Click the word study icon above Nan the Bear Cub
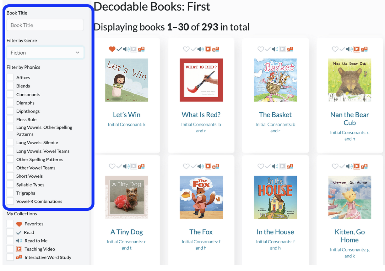This screenshot has width=385, height=271. [x=364, y=49]
